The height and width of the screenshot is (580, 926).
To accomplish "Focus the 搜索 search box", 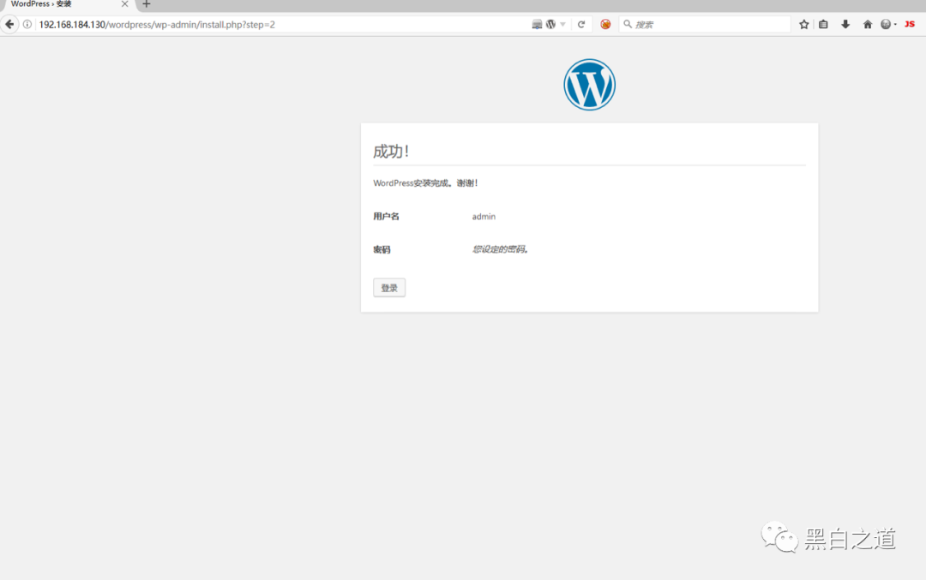I will click(705, 24).
